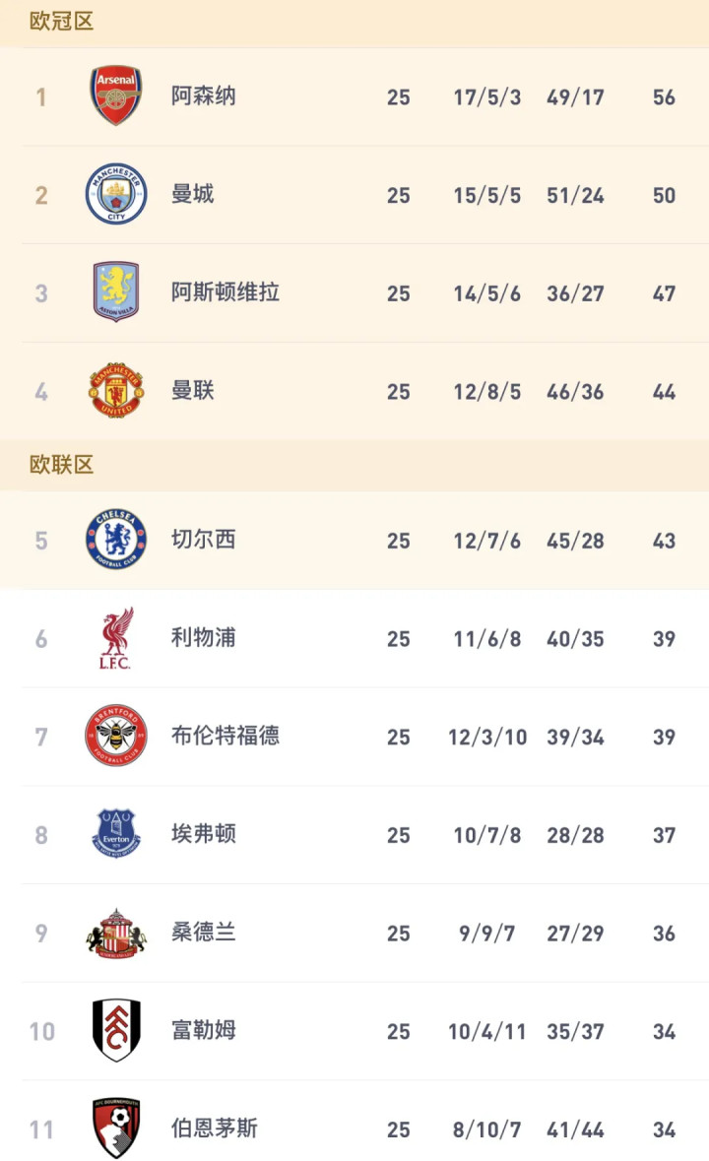Screen dimensions: 709x1161
Task: Tap the Manchester City badge
Action: (x=116, y=194)
